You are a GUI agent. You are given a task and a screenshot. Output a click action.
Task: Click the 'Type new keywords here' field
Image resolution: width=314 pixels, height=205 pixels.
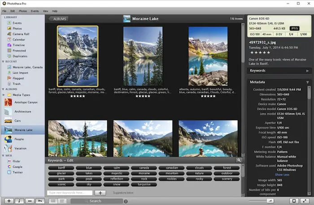coord(70,193)
